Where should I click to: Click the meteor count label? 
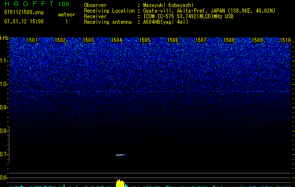coord(66,14)
